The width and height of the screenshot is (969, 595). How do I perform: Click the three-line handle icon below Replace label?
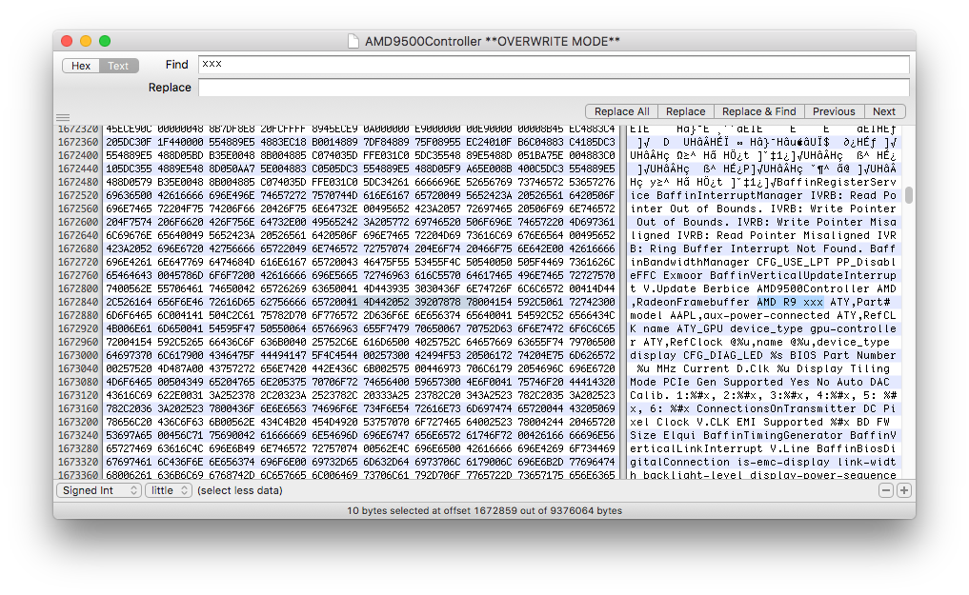click(63, 118)
